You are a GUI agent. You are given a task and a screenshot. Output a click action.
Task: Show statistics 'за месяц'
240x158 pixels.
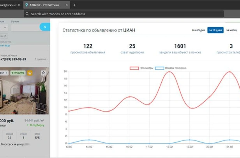click(233, 30)
